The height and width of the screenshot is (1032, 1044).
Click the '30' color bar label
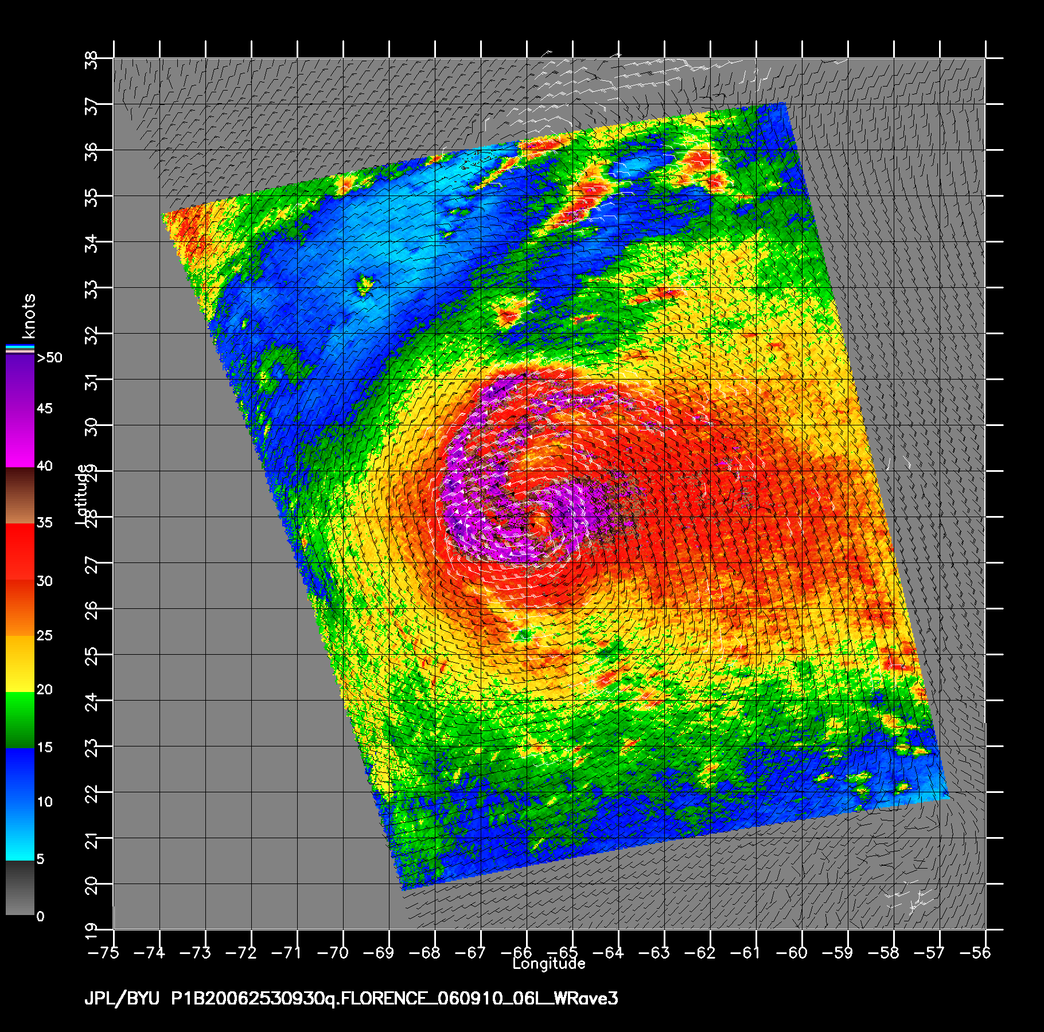44,581
